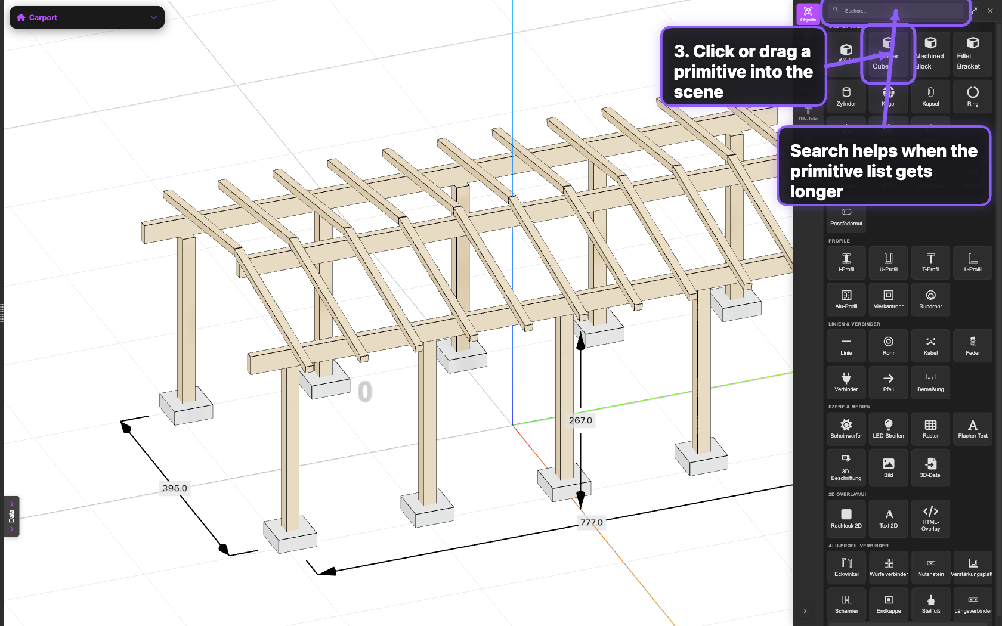Image resolution: width=1002 pixels, height=626 pixels.
Task: Select the Ring primitive
Action: click(x=973, y=97)
